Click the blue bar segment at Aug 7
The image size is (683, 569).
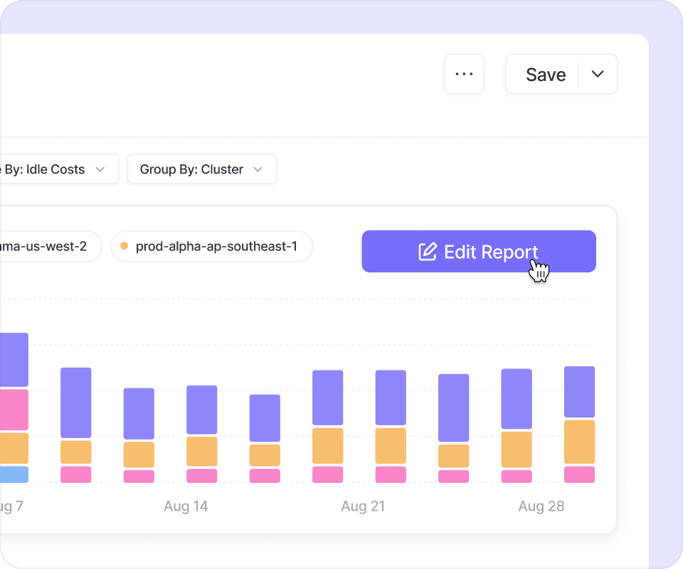click(14, 474)
